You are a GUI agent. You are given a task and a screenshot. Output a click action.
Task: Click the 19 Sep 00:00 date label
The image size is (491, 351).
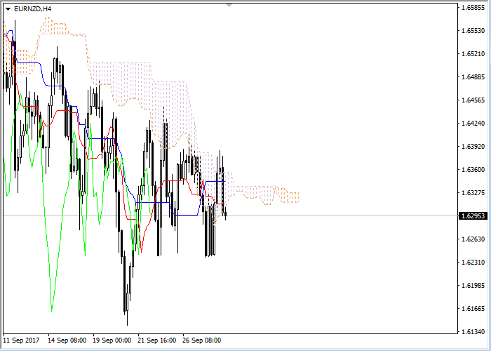[112, 340]
